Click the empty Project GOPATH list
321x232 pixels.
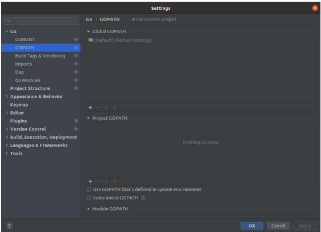pos(200,150)
